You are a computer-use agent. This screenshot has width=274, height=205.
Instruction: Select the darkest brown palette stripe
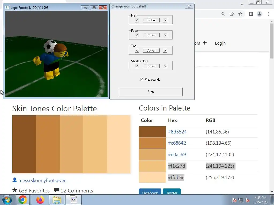pyautogui.click(x=24, y=144)
